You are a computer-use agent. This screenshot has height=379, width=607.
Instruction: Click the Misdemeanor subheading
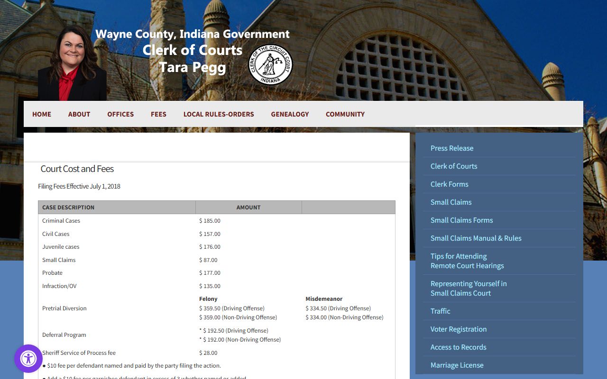(324, 299)
